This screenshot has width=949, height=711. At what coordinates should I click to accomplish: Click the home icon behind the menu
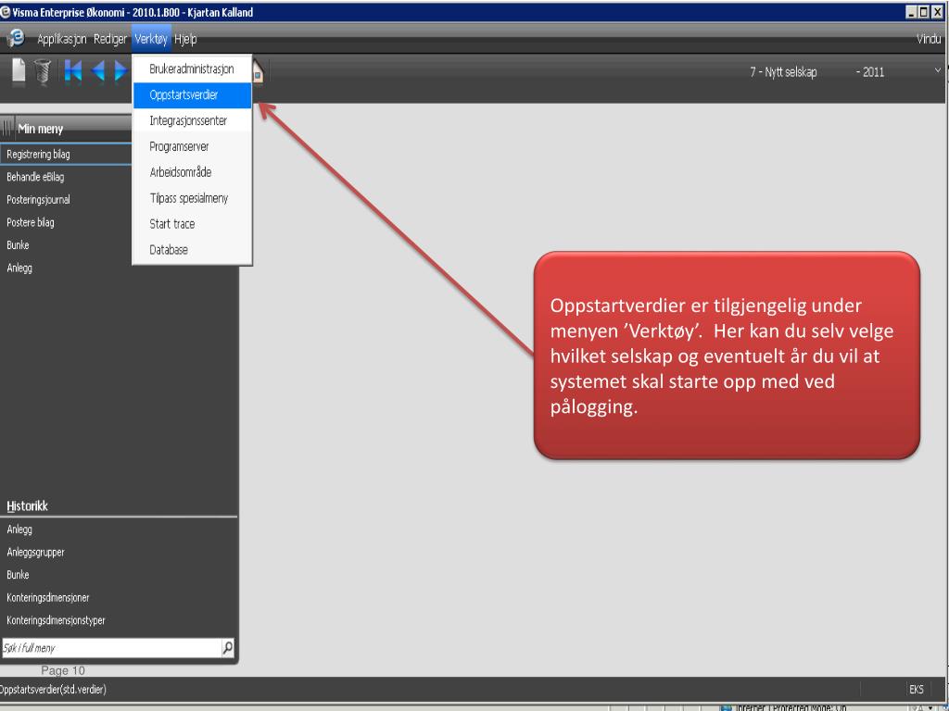[258, 72]
